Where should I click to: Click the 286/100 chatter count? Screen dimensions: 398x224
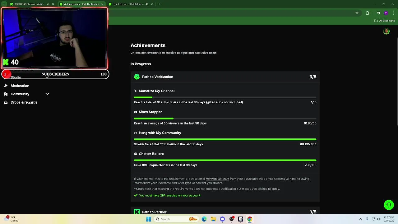click(x=310, y=165)
